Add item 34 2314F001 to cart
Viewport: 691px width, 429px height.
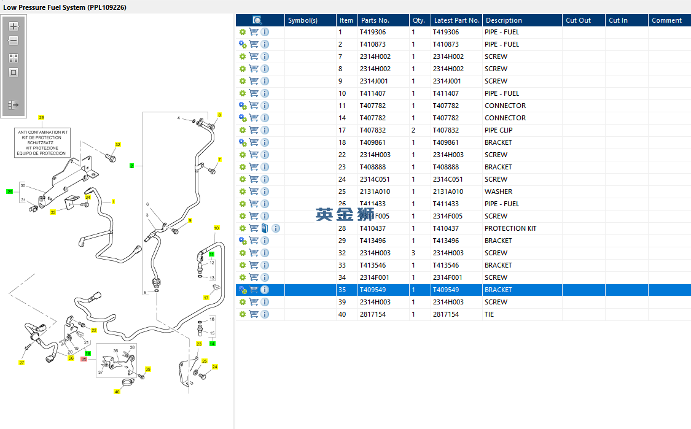pos(254,277)
